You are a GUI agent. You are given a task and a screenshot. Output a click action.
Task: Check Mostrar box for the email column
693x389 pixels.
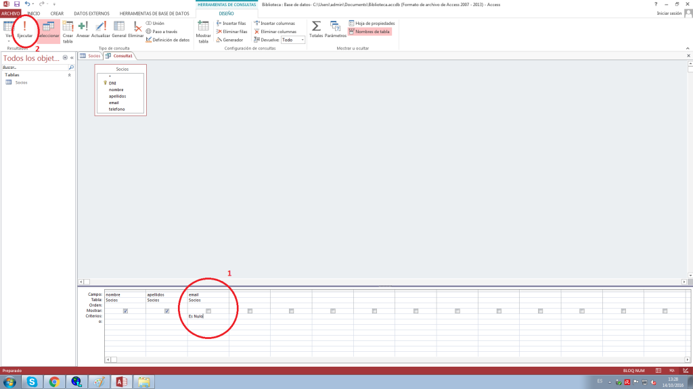tap(208, 311)
